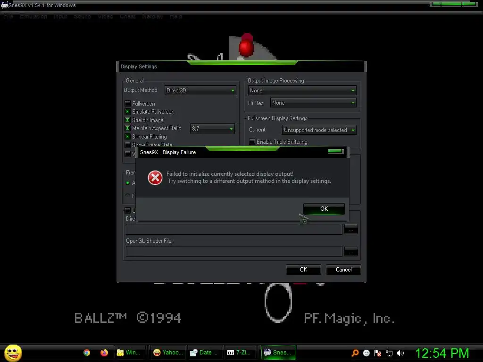Open the Emulation menu
Screen dimensions: 483x362
(33, 16)
